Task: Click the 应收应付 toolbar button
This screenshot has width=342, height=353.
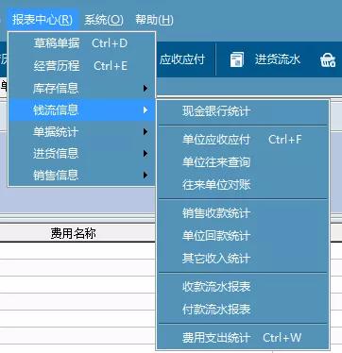Action: pyautogui.click(x=182, y=59)
